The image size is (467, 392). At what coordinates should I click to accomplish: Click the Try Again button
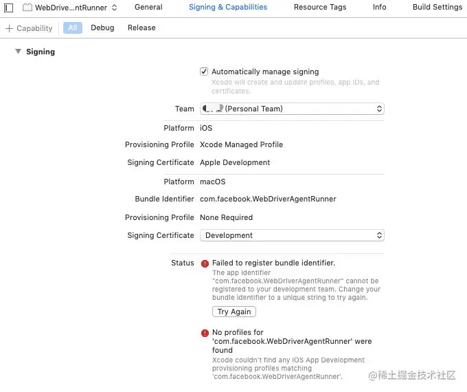point(234,312)
